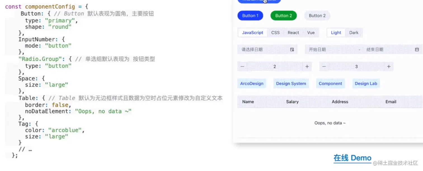Switch to the Dark theme option
The image size is (423, 171).
click(354, 33)
